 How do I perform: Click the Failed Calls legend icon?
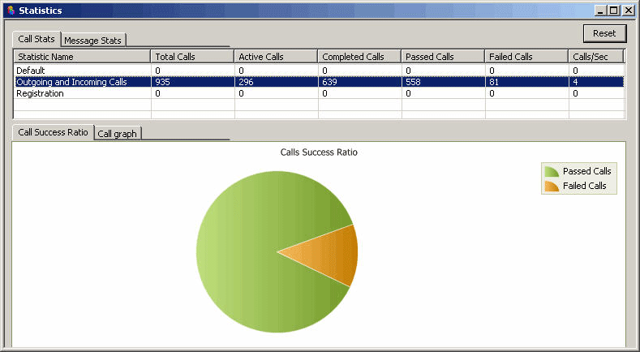tap(552, 186)
